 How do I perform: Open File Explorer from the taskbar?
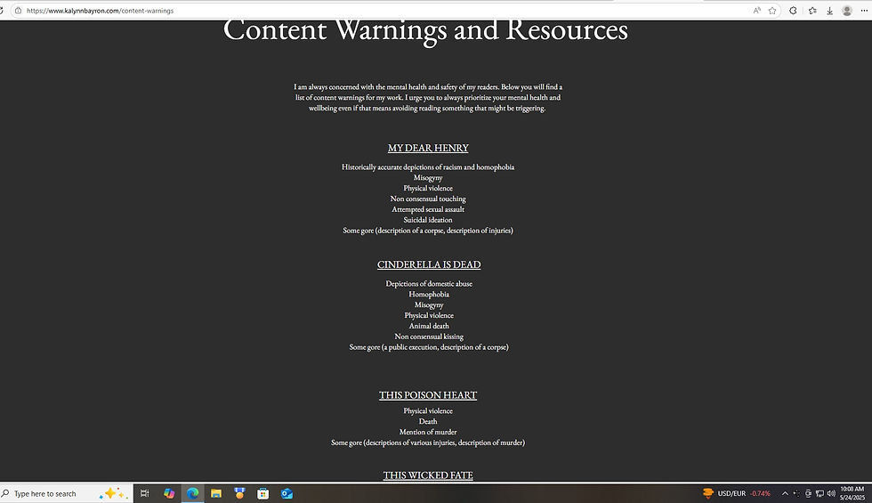pos(215,493)
